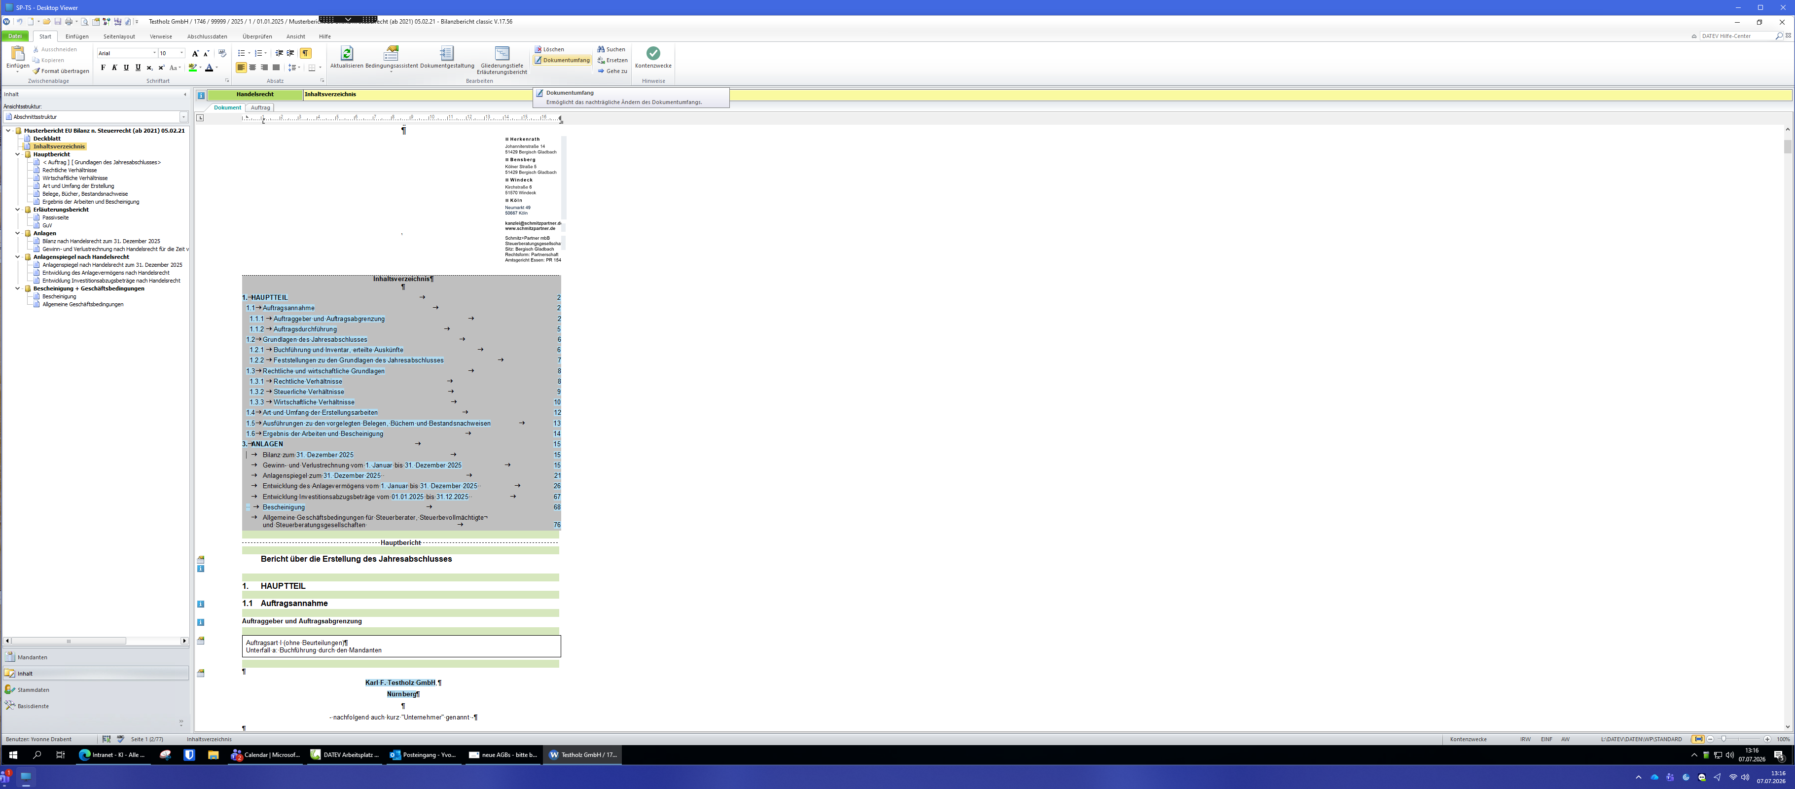The image size is (1795, 789).
Task: Click the blue info icon beside Handelsrecht
Action: pos(201,96)
